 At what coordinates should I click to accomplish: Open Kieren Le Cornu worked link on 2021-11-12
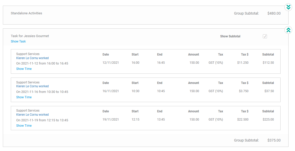coord(32,58)
